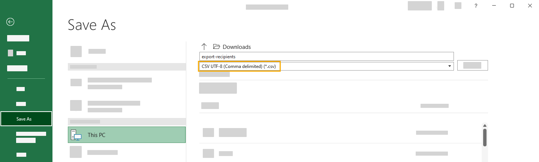
Task: Go up one folder level arrow
Action: pyautogui.click(x=204, y=47)
